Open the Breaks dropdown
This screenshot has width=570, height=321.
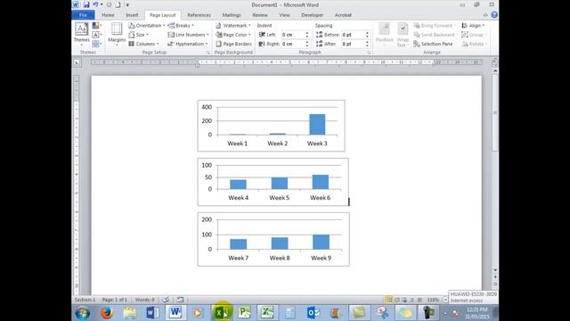tap(181, 26)
